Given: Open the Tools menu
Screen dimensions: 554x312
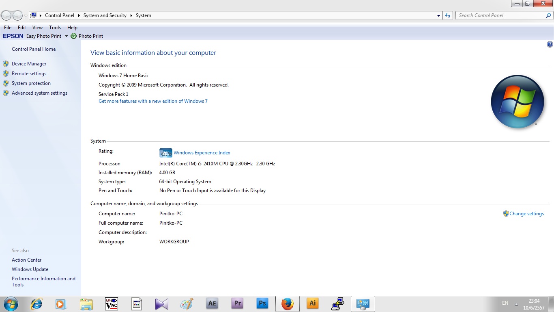Looking at the screenshot, I should pyautogui.click(x=55, y=28).
